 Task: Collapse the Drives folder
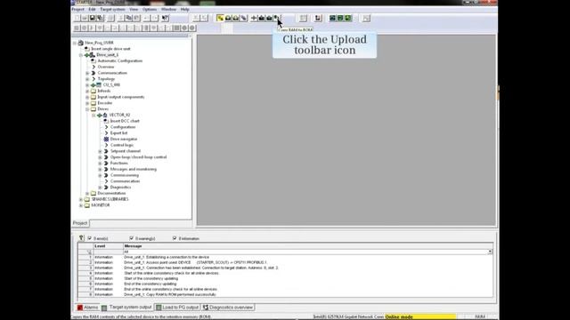click(87, 108)
